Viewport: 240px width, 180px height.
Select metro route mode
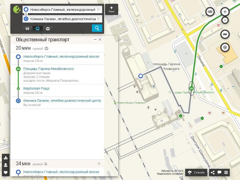point(48,28)
